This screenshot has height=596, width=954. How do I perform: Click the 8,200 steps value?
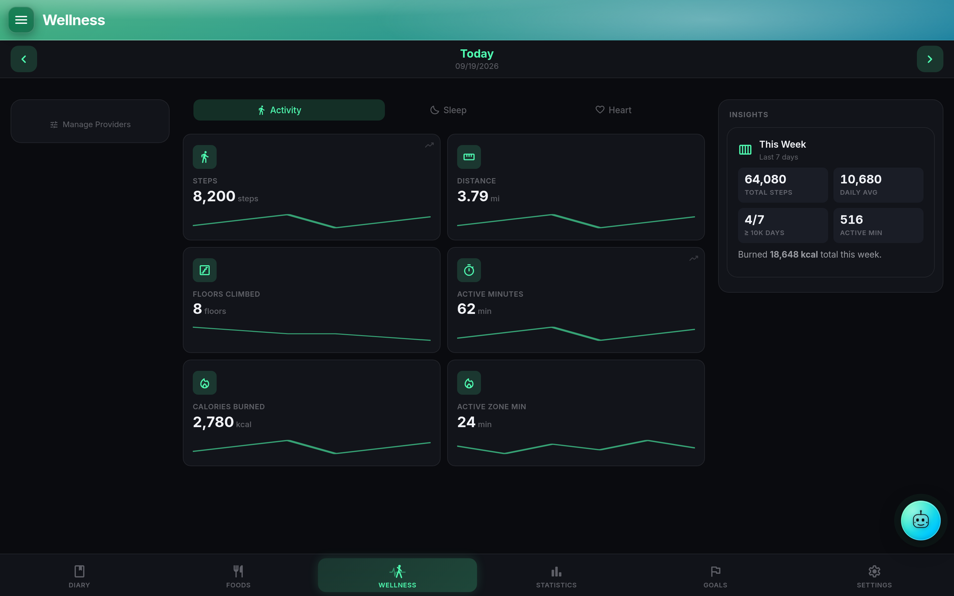(x=225, y=197)
